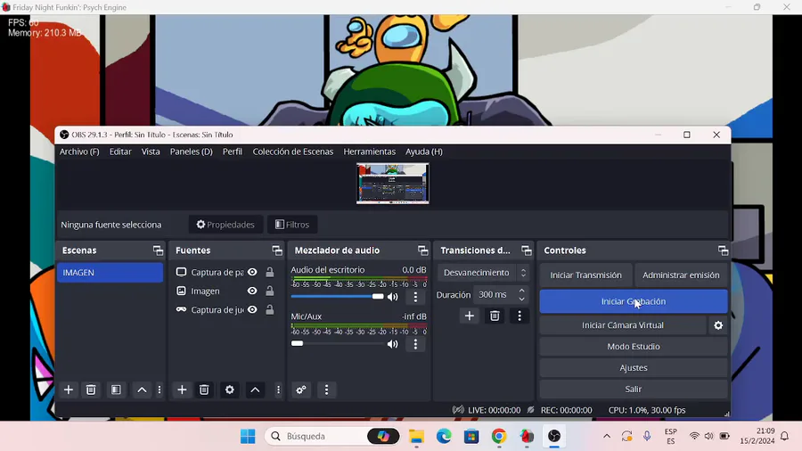Open Paneles (D) menu
802x451 pixels.
[192, 152]
